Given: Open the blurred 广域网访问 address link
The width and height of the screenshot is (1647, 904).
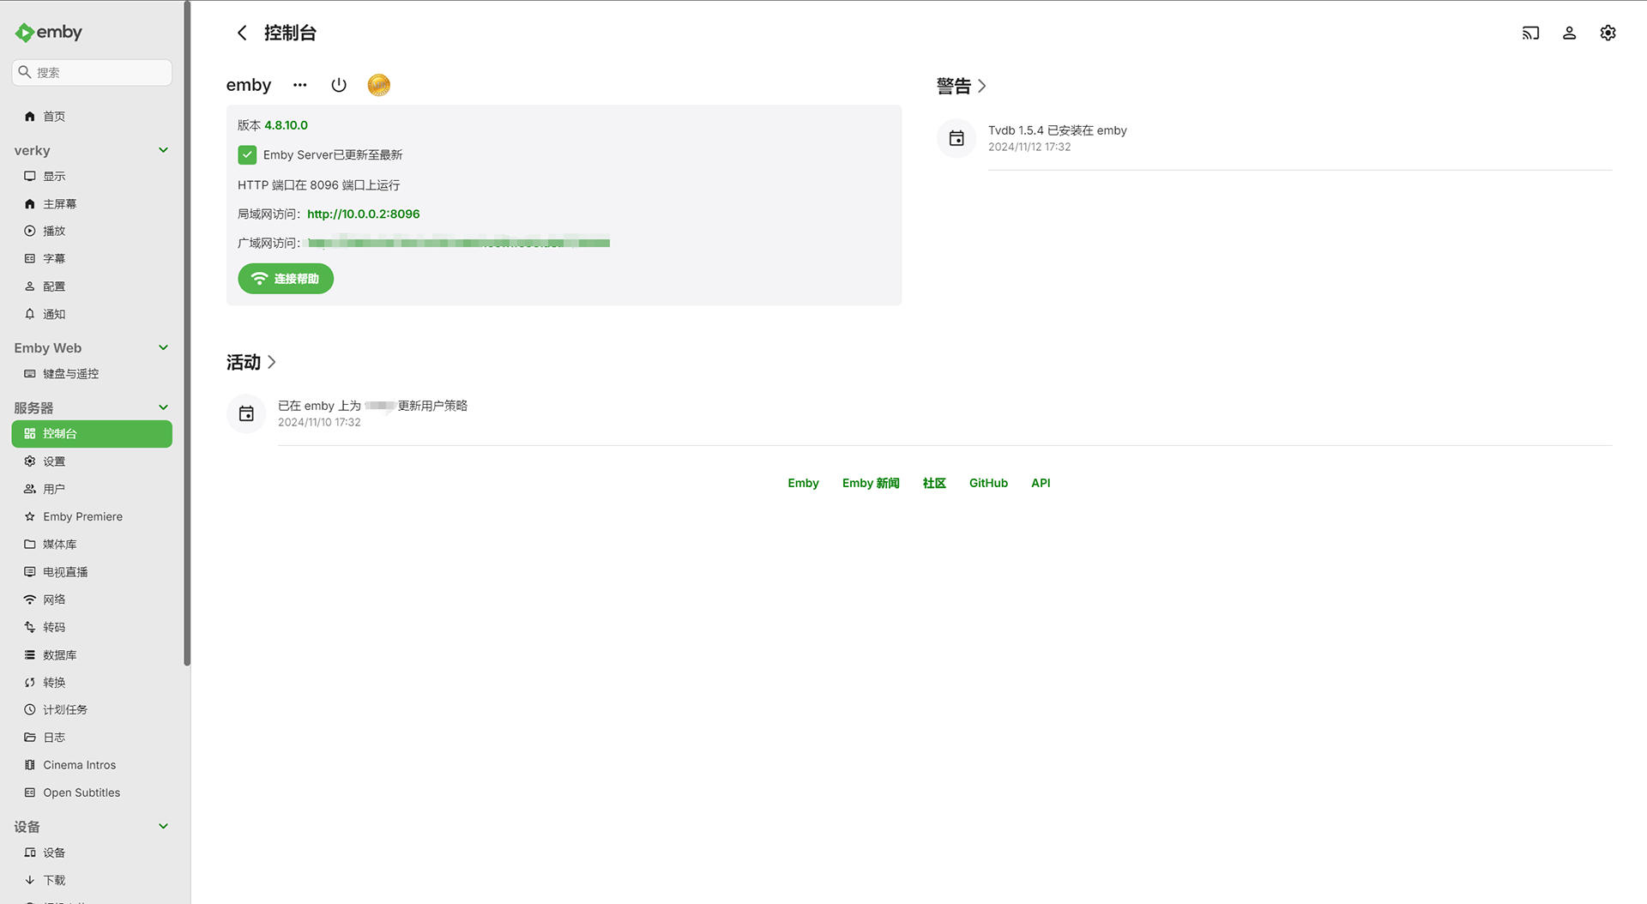Looking at the screenshot, I should pos(458,243).
